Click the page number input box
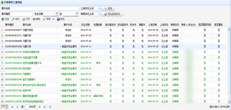The height and width of the screenshot is (110, 231). [26, 107]
